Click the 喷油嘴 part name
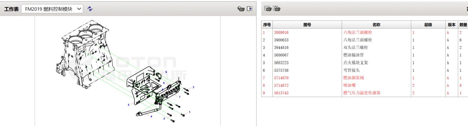The height and width of the screenshot is (126, 468). (x=349, y=85)
